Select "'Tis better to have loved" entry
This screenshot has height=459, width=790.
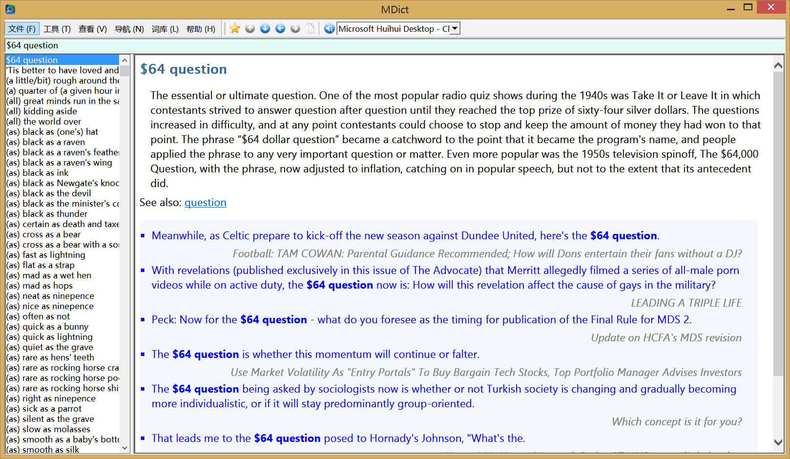tap(62, 70)
